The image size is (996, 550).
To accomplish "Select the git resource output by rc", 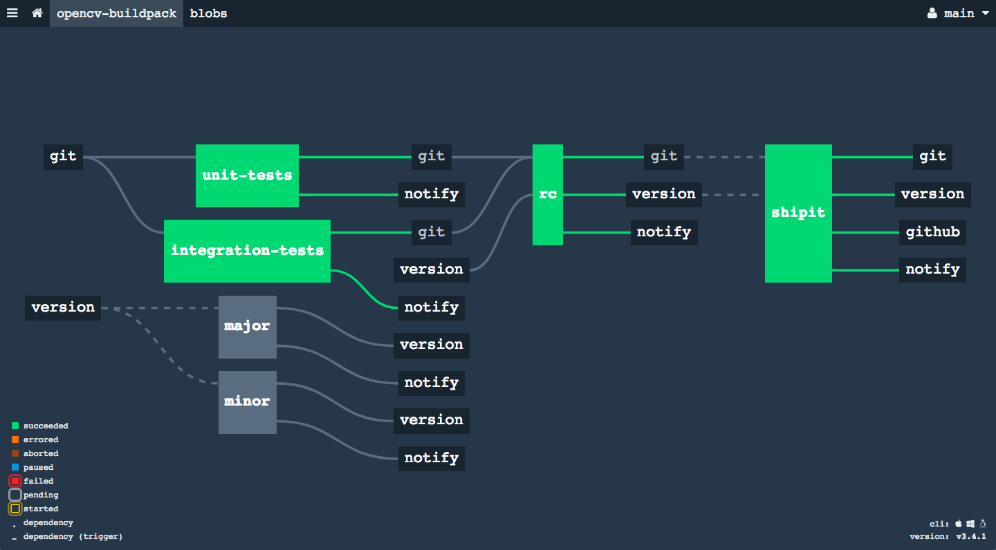I will click(664, 157).
